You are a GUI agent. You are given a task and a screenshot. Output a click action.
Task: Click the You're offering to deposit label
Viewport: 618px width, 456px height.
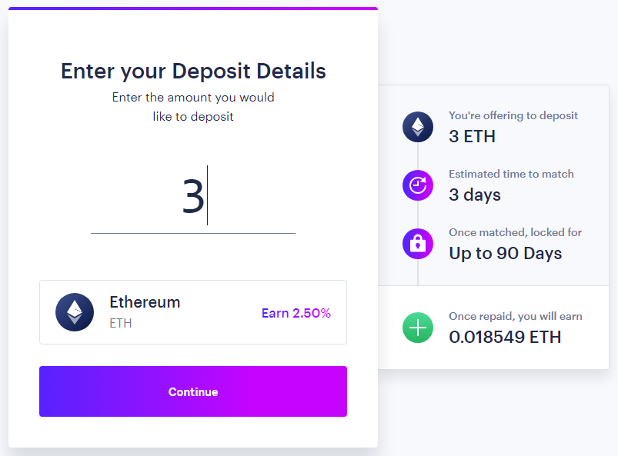click(513, 115)
